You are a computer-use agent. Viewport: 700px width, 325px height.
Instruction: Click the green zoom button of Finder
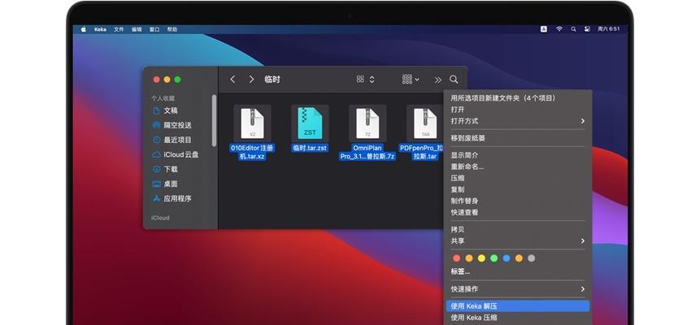pyautogui.click(x=177, y=80)
